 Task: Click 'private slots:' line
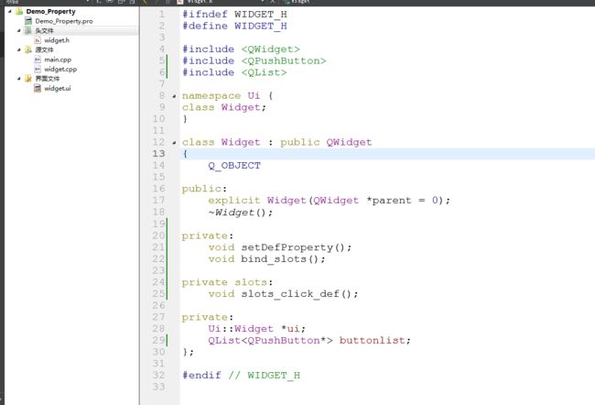(227, 282)
